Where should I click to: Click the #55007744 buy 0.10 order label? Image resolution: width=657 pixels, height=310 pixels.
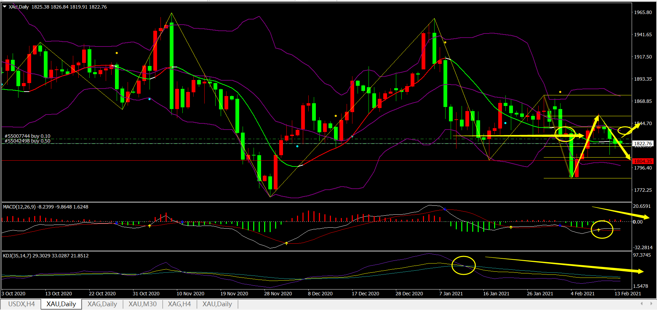click(27, 136)
